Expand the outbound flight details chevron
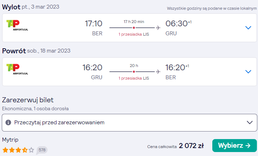258x156 pixels. point(248,27)
